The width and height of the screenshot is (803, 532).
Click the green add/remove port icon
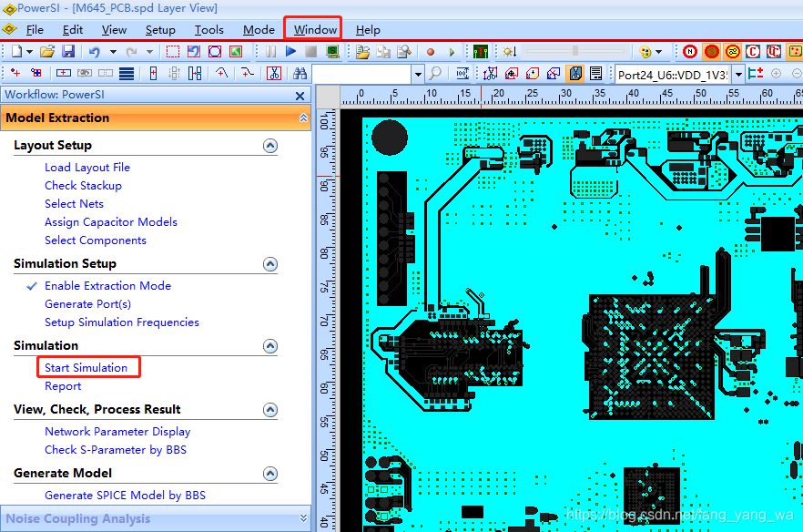point(756,73)
